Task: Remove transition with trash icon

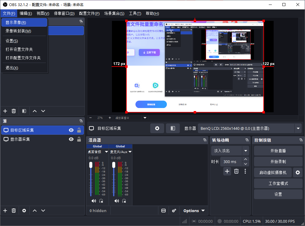Action: [x=236, y=172]
